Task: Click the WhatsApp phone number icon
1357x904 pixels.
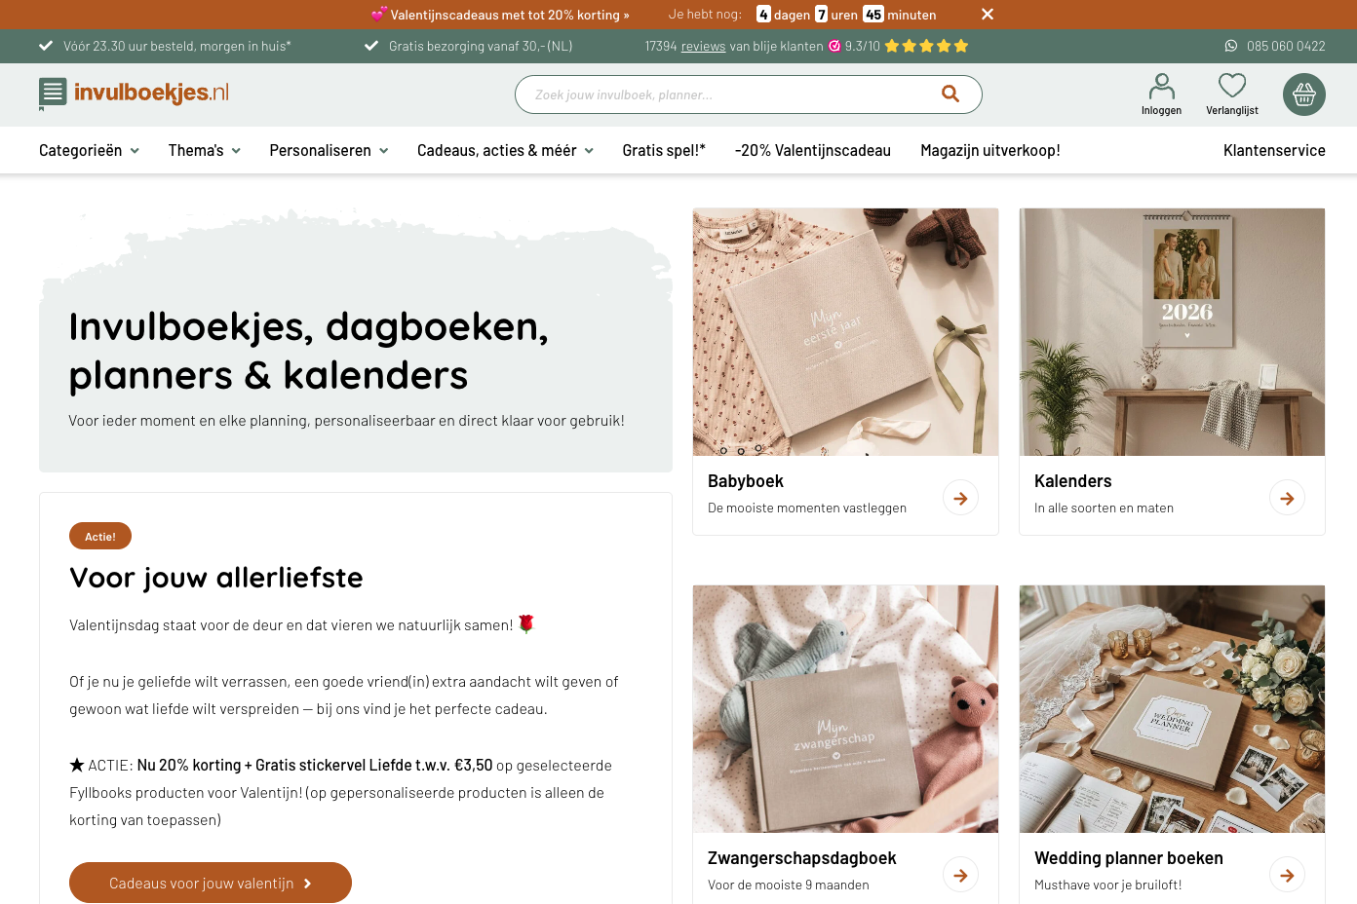Action: 1231,46
